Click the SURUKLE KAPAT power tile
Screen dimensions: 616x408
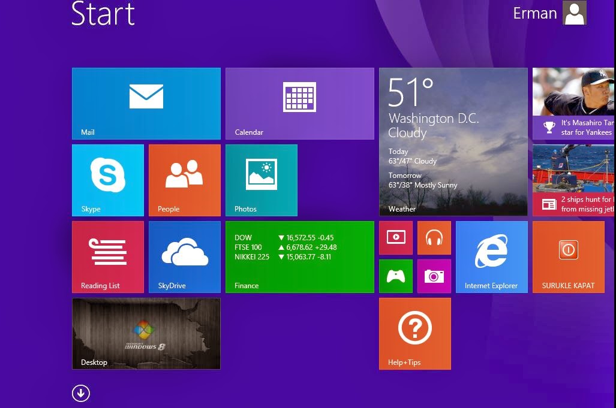pos(569,257)
